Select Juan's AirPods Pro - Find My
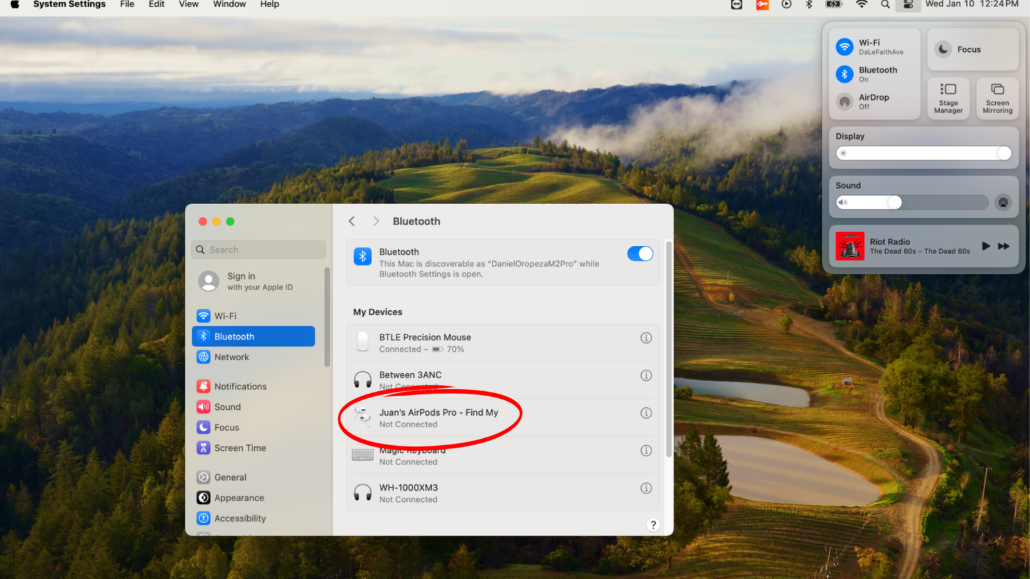Image resolution: width=1030 pixels, height=579 pixels. click(503, 418)
